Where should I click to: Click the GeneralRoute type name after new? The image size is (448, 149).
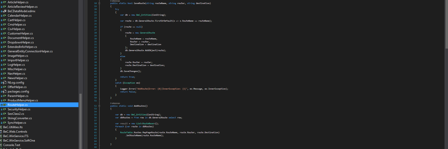pos(147,32)
